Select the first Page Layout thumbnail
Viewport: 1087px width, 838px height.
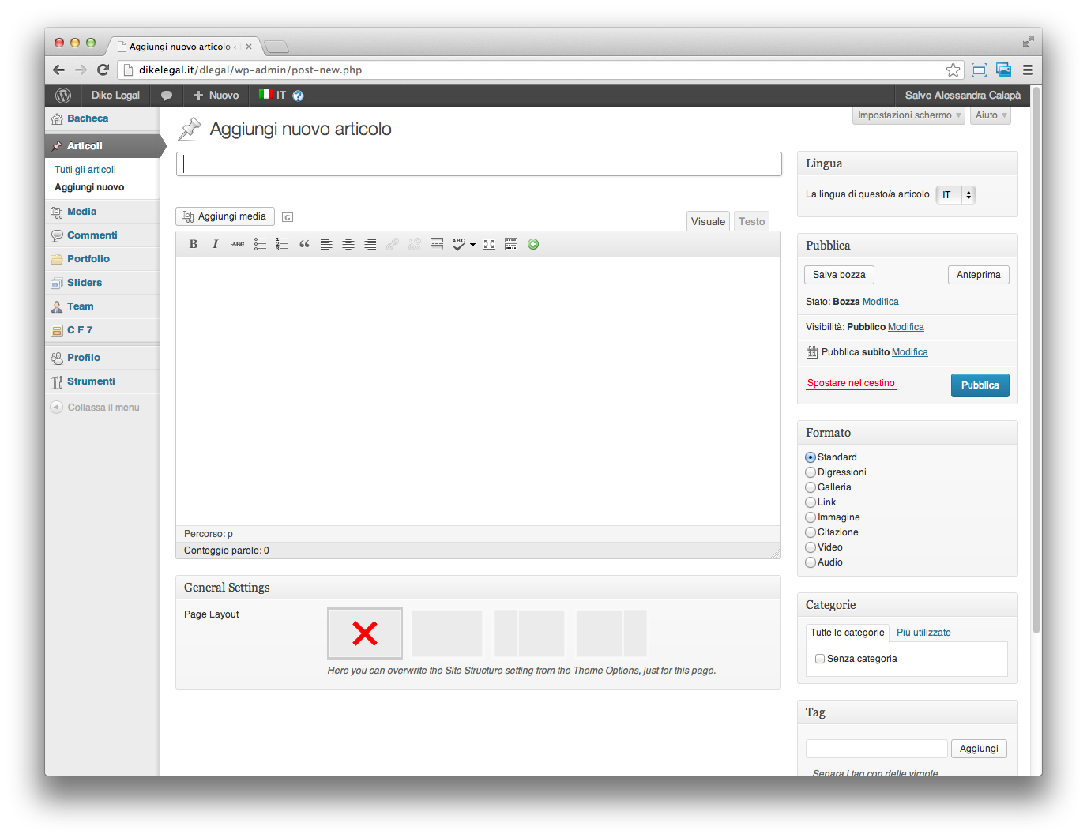(365, 633)
